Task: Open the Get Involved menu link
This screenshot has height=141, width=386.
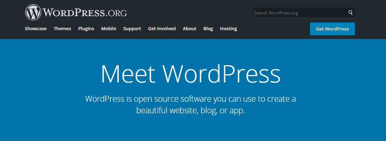Action: 162,29
